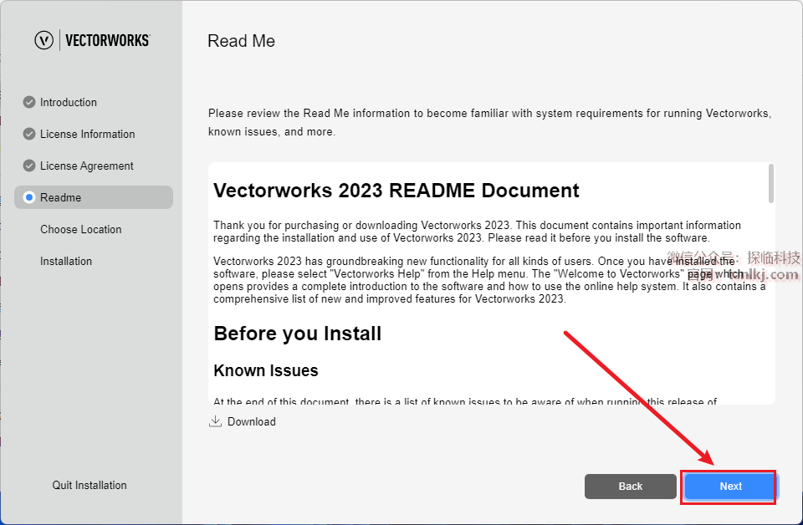Image resolution: width=803 pixels, height=525 pixels.
Task: Open the Introduction step
Action: pos(69,102)
